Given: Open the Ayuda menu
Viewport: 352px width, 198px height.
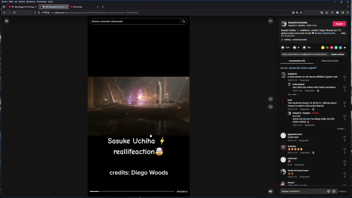Looking at the screenshot, I should pyautogui.click(x=50, y=2).
